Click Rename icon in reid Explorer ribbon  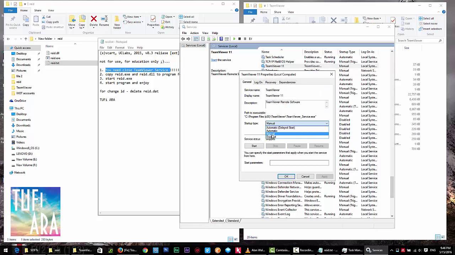[104, 19]
